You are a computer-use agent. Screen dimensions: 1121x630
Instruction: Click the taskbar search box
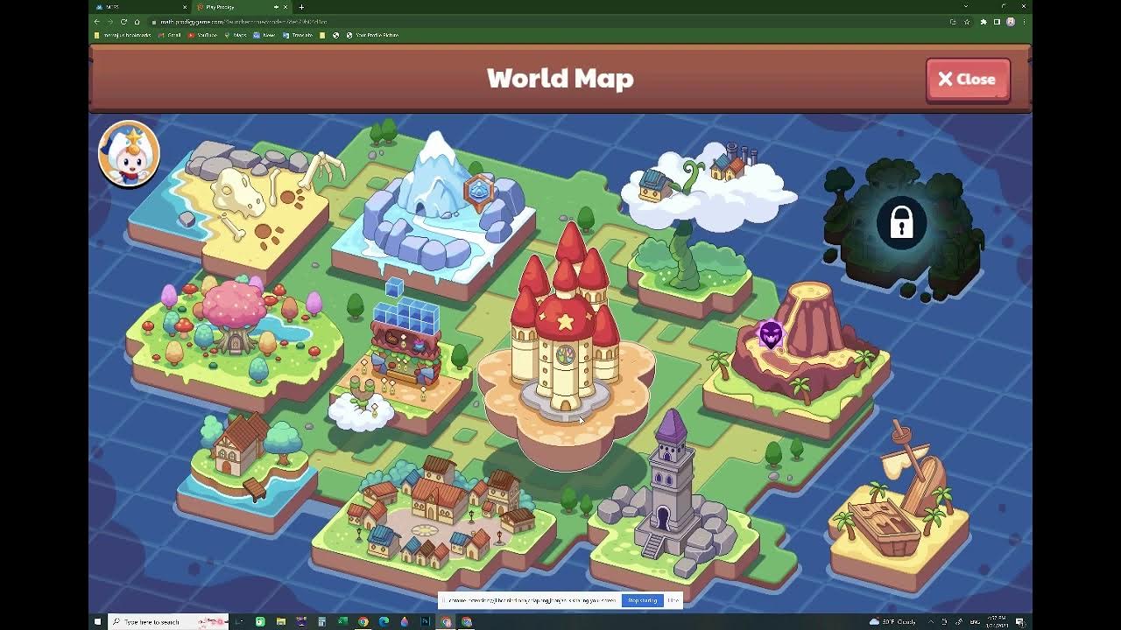pyautogui.click(x=168, y=621)
